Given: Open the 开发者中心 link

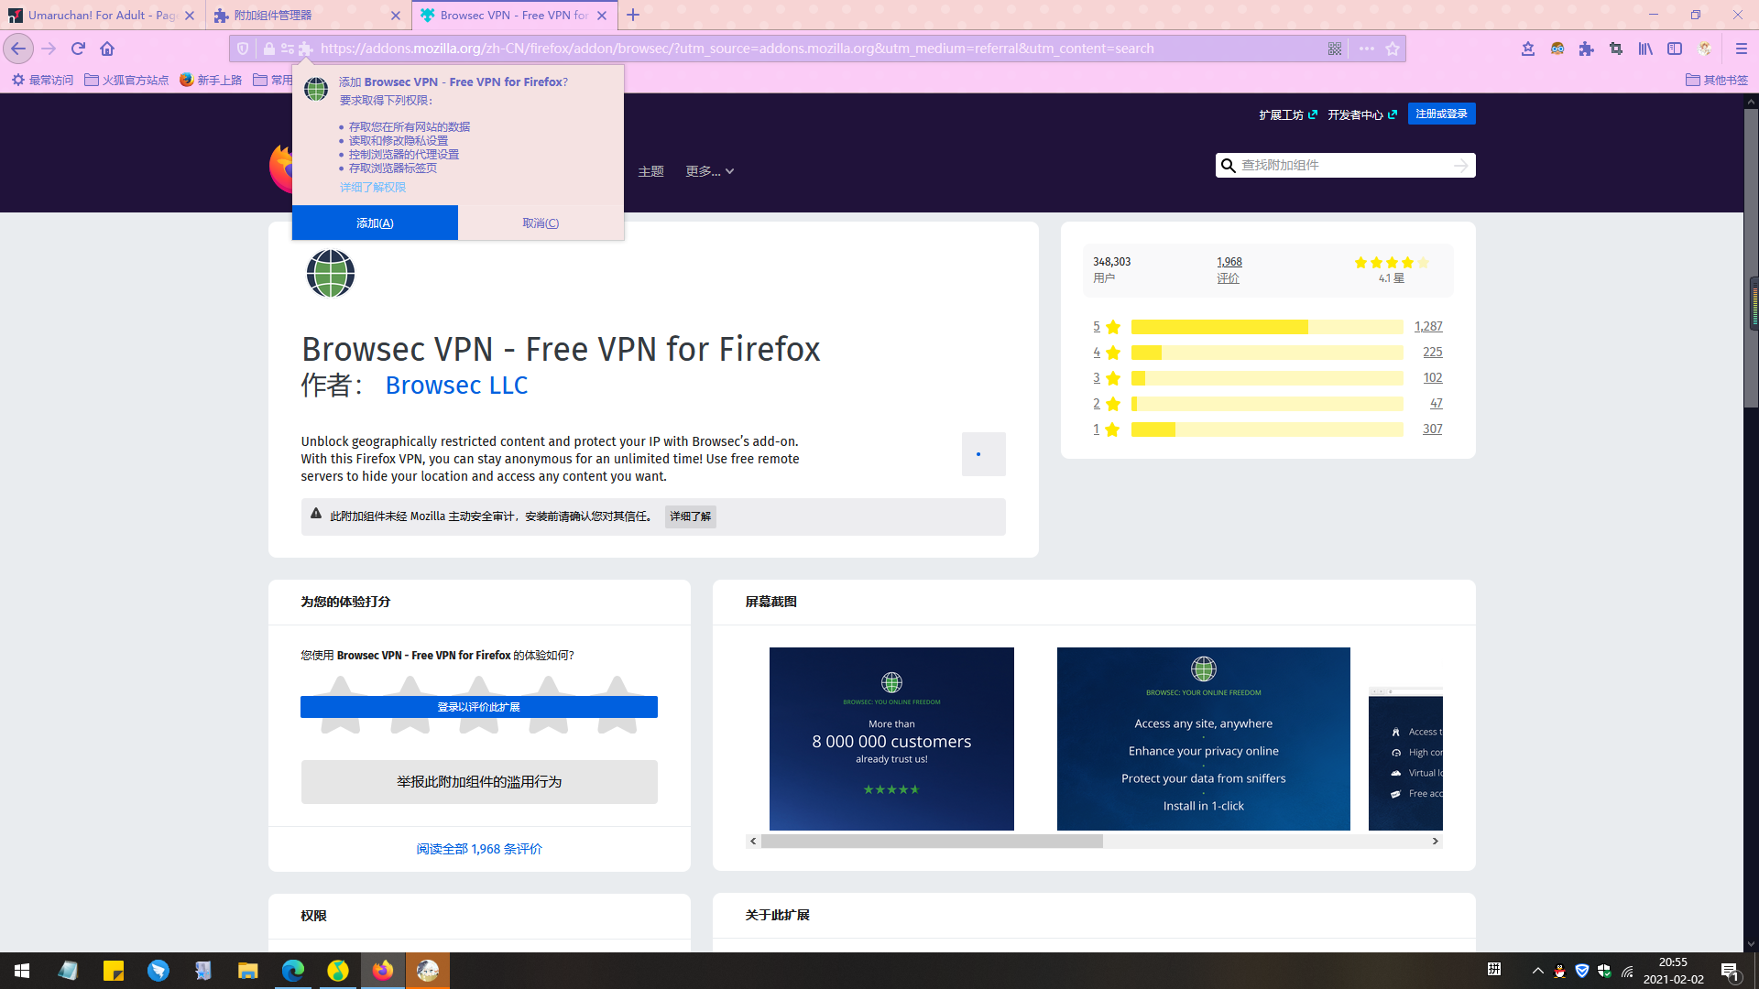Looking at the screenshot, I should click(1362, 114).
